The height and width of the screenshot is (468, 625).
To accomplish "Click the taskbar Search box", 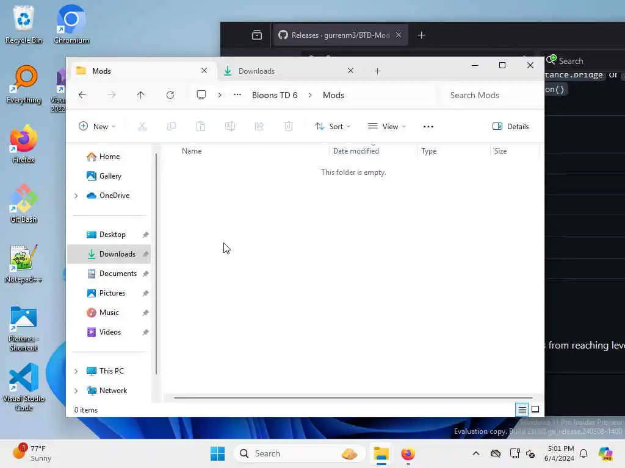I will click(300, 453).
